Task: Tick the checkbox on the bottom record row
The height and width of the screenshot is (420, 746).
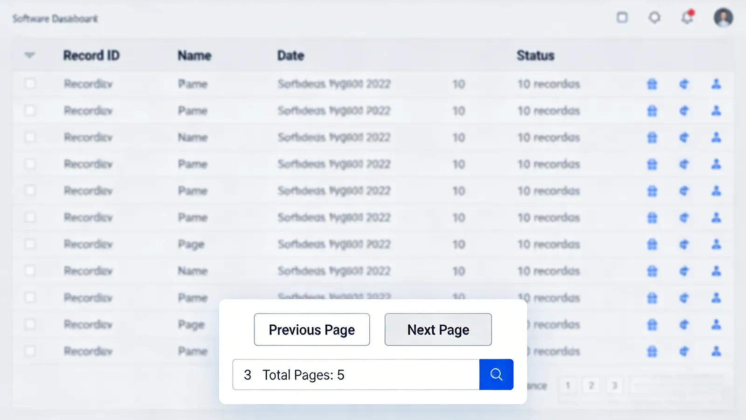Action: coord(30,350)
